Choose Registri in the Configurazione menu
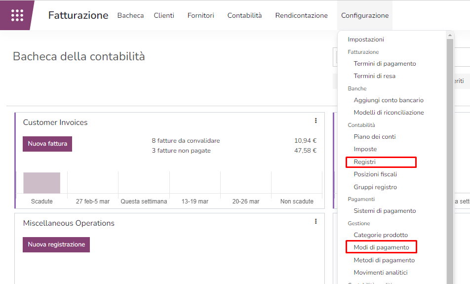This screenshot has width=470, height=284. [x=365, y=162]
